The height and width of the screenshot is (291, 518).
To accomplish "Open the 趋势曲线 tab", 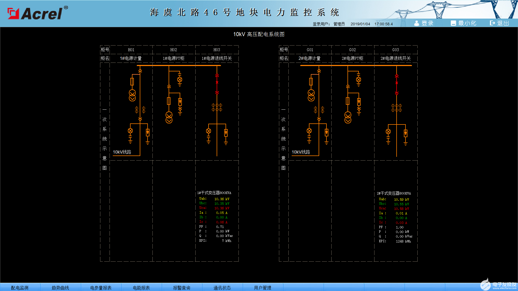I will (x=60, y=287).
